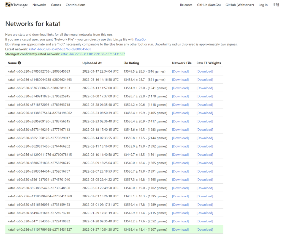282x235 pixels.
Task: Select table cell kata1-b60c320-s5763300608-d2802381103
Action: pos(39,88)
